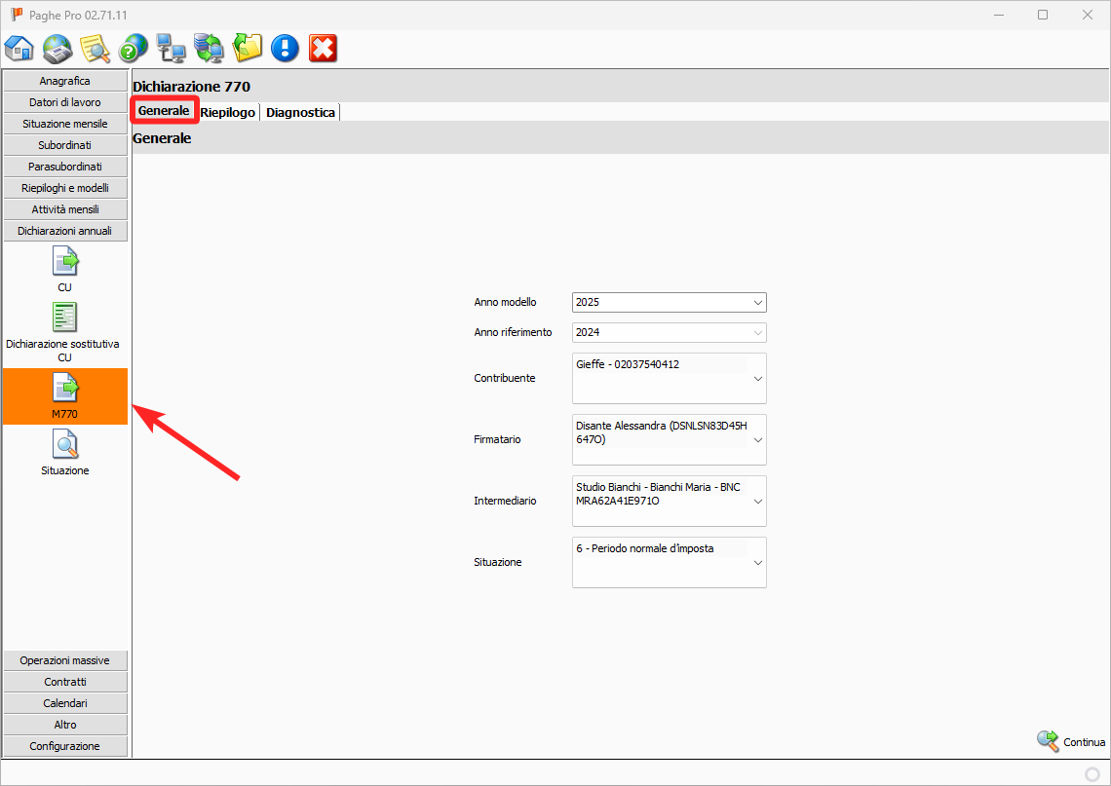1111x786 pixels.
Task: Open the globe help question mark icon
Action: pos(133,48)
